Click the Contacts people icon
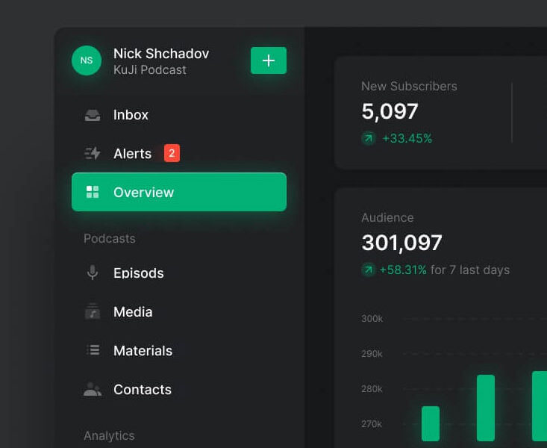This screenshot has width=547, height=448. (x=93, y=389)
